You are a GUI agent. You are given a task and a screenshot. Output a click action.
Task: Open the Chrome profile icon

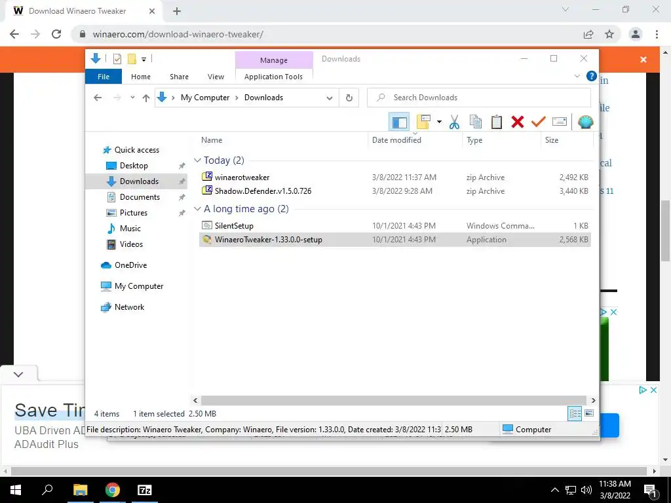(636, 34)
